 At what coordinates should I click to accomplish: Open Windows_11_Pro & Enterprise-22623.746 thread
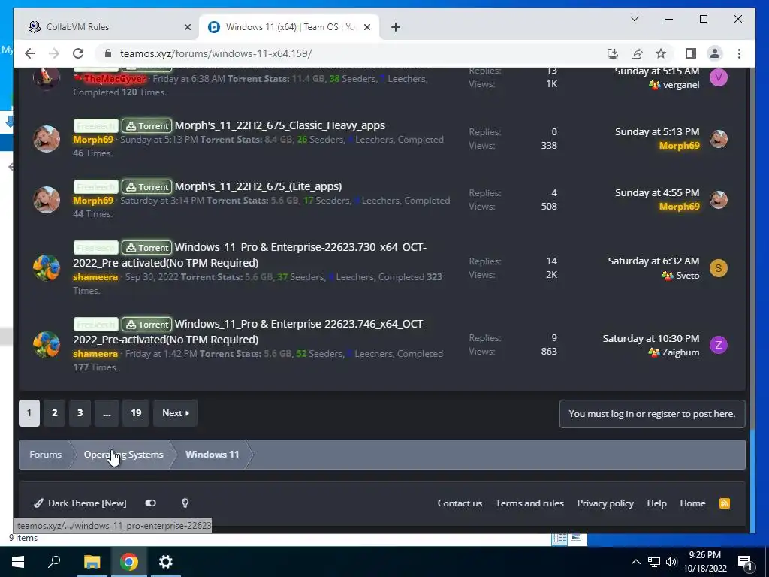point(249,331)
